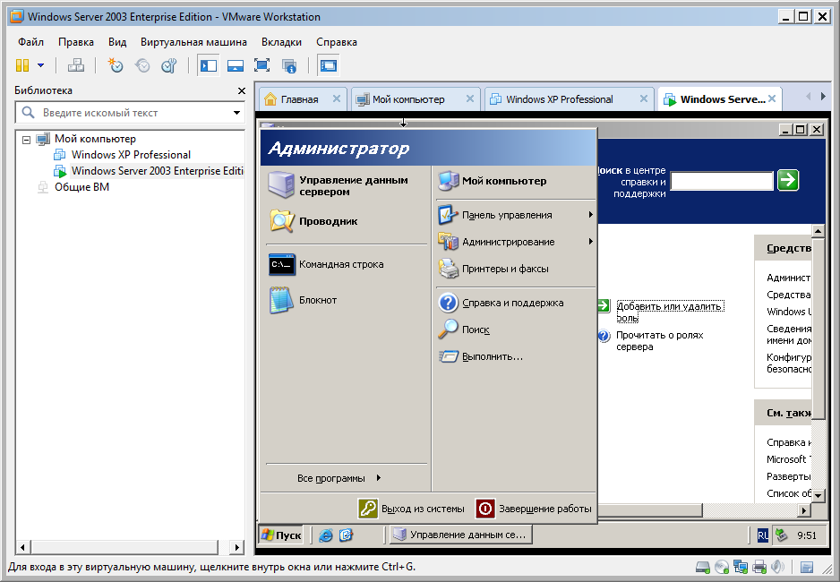Toggle the library sidebar view icon
This screenshot has width=840, height=582.
pyautogui.click(x=209, y=66)
